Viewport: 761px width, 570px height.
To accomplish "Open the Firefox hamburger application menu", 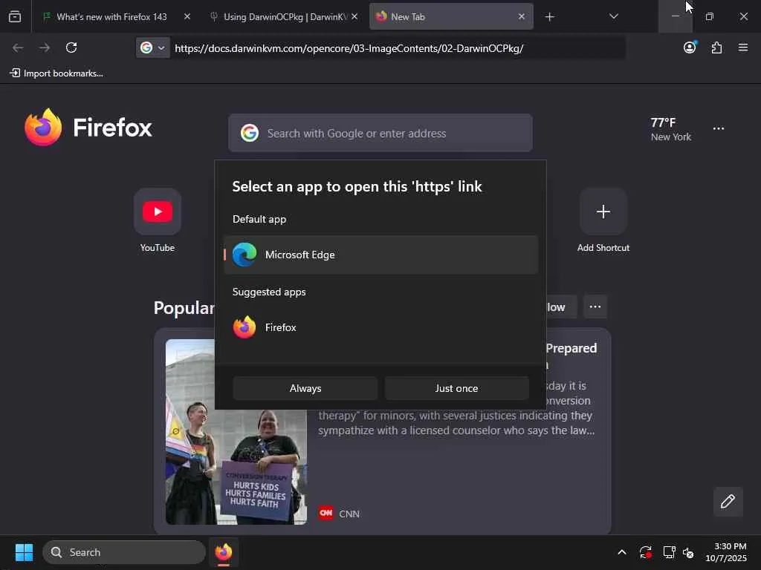I will tap(743, 47).
